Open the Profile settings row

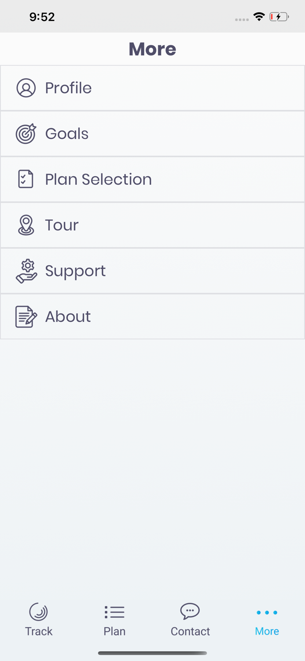click(152, 88)
